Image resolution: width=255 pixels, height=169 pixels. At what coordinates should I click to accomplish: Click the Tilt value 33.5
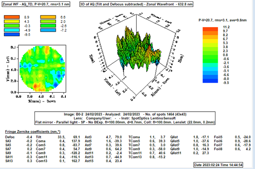point(61,137)
